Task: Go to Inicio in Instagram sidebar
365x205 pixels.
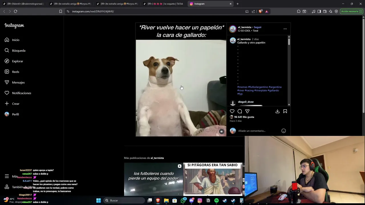Action: [x=12, y=40]
